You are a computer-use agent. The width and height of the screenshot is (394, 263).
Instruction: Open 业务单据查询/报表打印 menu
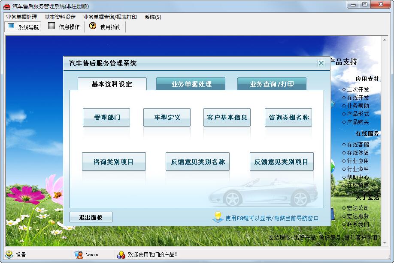tap(110, 17)
